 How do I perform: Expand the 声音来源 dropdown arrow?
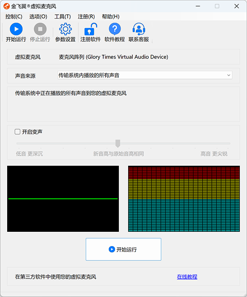click(228, 75)
